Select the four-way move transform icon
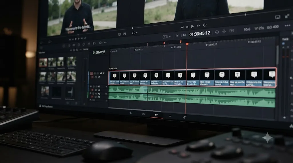 pos(224,31)
